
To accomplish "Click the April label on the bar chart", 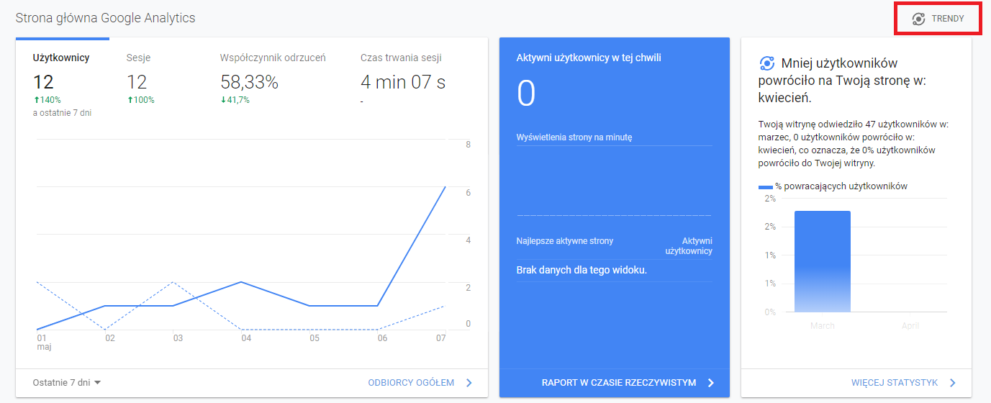I will 910,326.
